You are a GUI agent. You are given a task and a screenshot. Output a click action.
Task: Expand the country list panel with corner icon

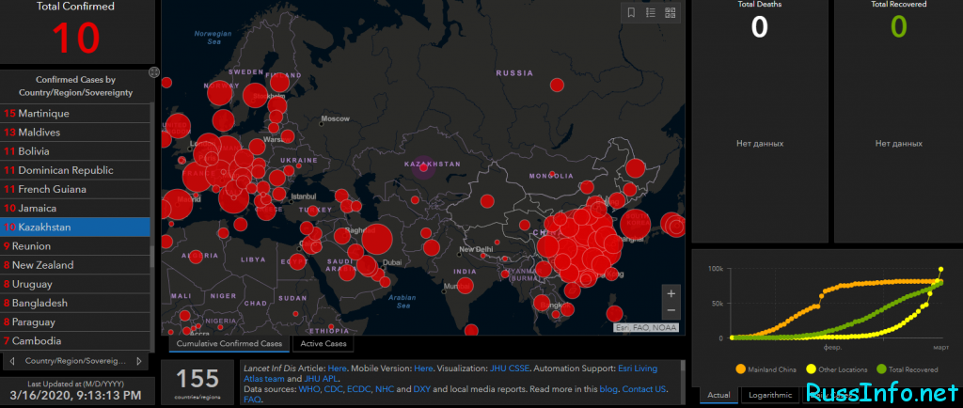[154, 72]
